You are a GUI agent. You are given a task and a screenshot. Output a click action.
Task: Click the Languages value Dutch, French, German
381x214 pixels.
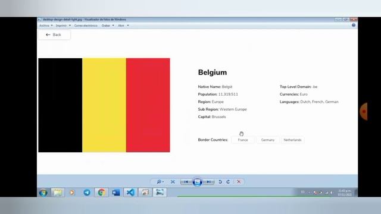(319, 102)
